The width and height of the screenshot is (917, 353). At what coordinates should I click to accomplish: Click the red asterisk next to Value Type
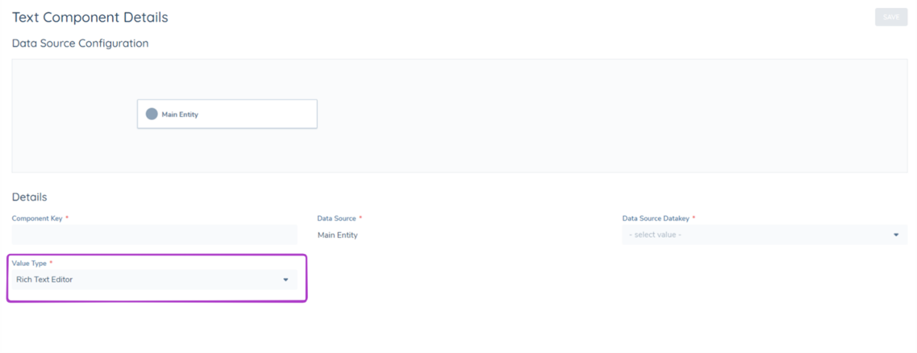[51, 263]
